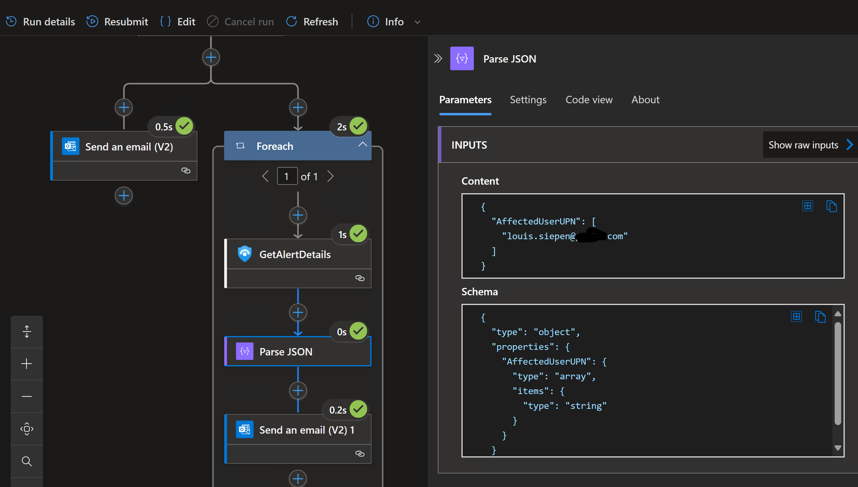Click Show raw inputs

[810, 145]
